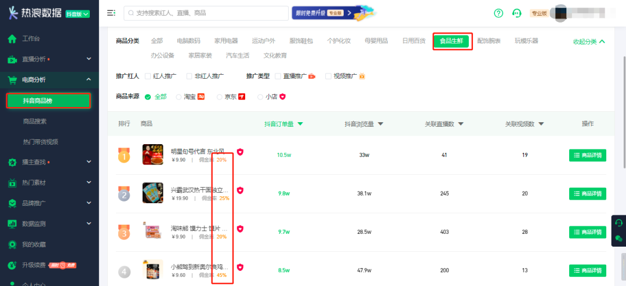Sort by 抖音浏览量 column
626x286 pixels.
pos(363,124)
